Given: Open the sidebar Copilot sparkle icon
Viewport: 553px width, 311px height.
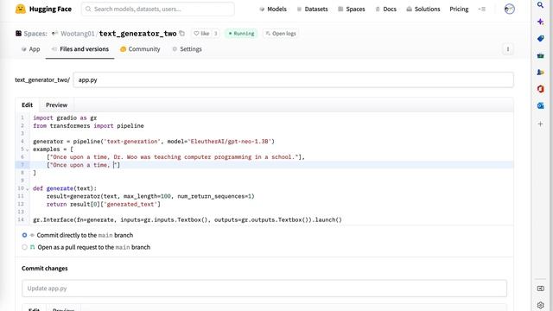Looking at the screenshot, I should coord(540,22).
